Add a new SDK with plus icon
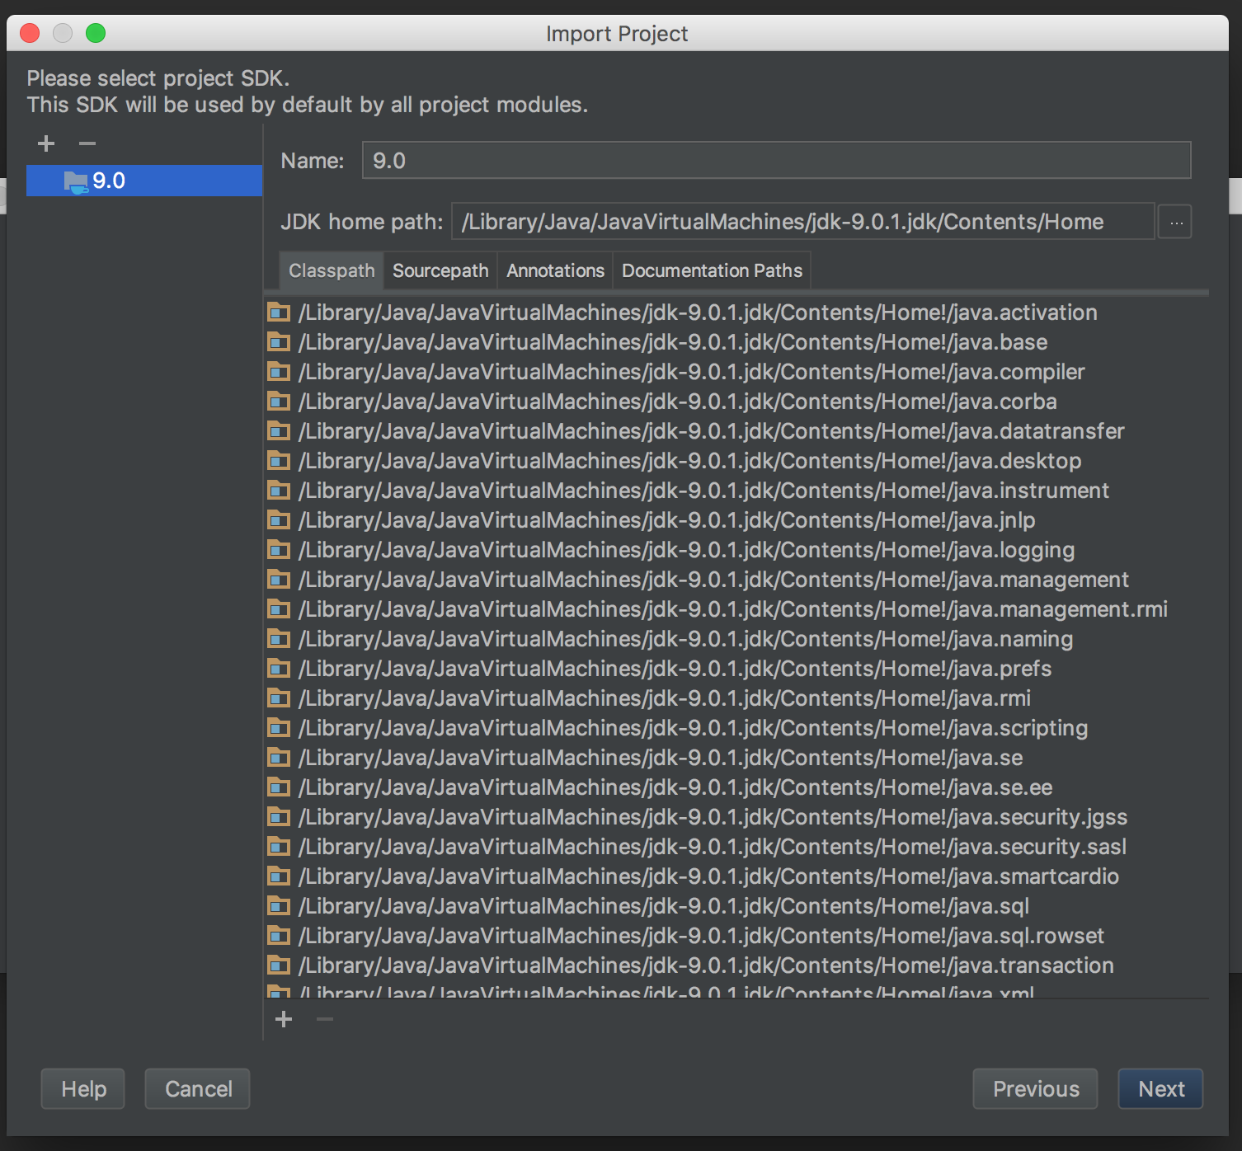This screenshot has height=1151, width=1242. tap(46, 143)
